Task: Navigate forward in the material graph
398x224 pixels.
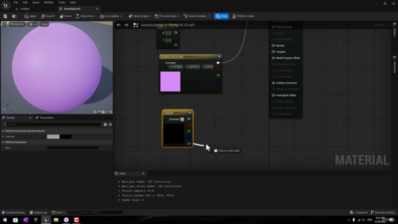Action: (126, 25)
